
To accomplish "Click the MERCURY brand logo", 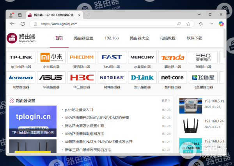I will (142, 57).
